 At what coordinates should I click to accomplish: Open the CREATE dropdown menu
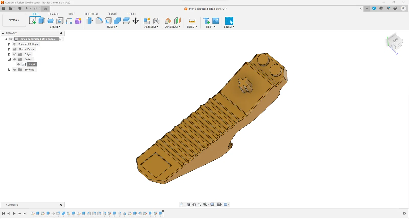[x=55, y=27]
